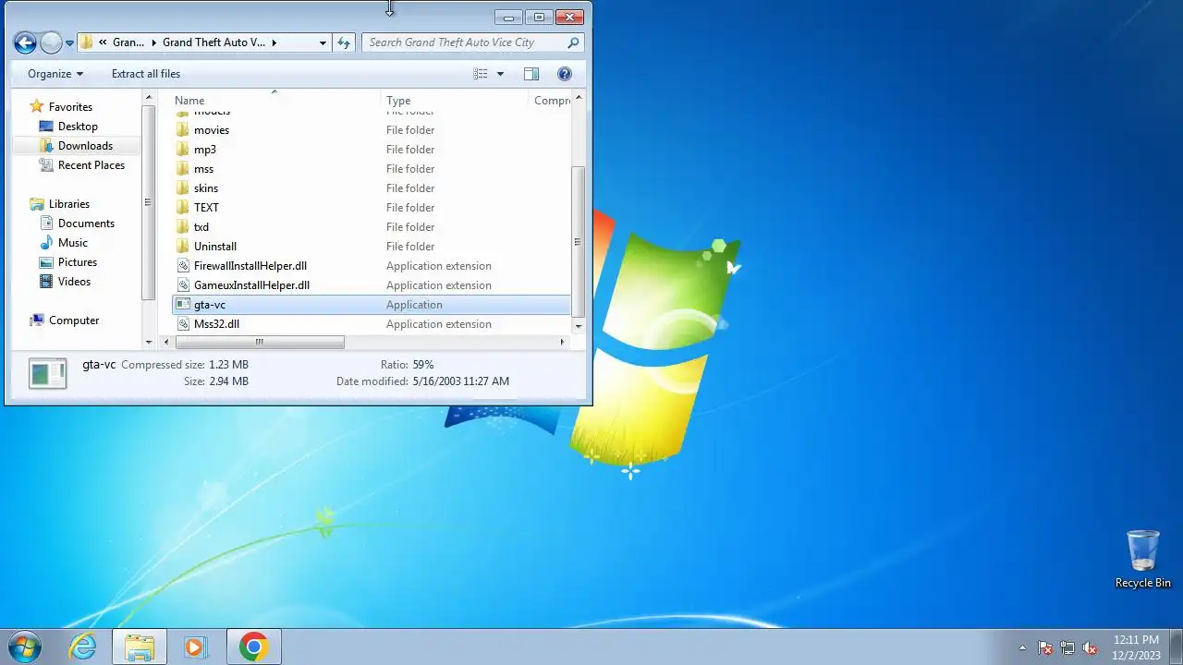Screen dimensions: 1183x665
Task: Click the Explorer forward arrow button
Action: click(51, 42)
